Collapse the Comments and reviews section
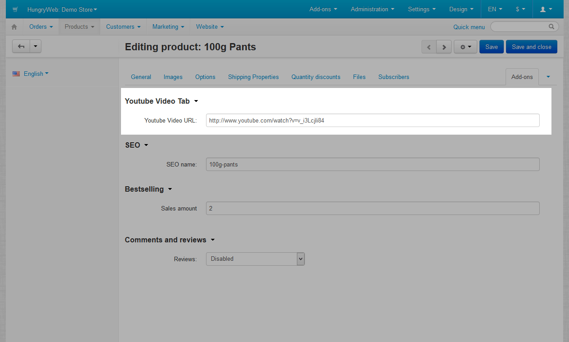Image resolution: width=569 pixels, height=342 pixels. point(170,240)
